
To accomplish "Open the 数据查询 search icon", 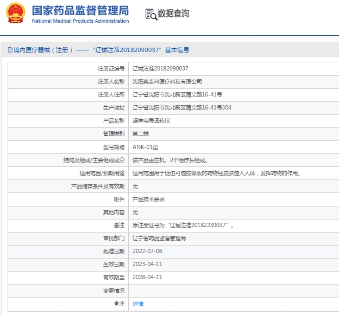I will coord(151,14).
